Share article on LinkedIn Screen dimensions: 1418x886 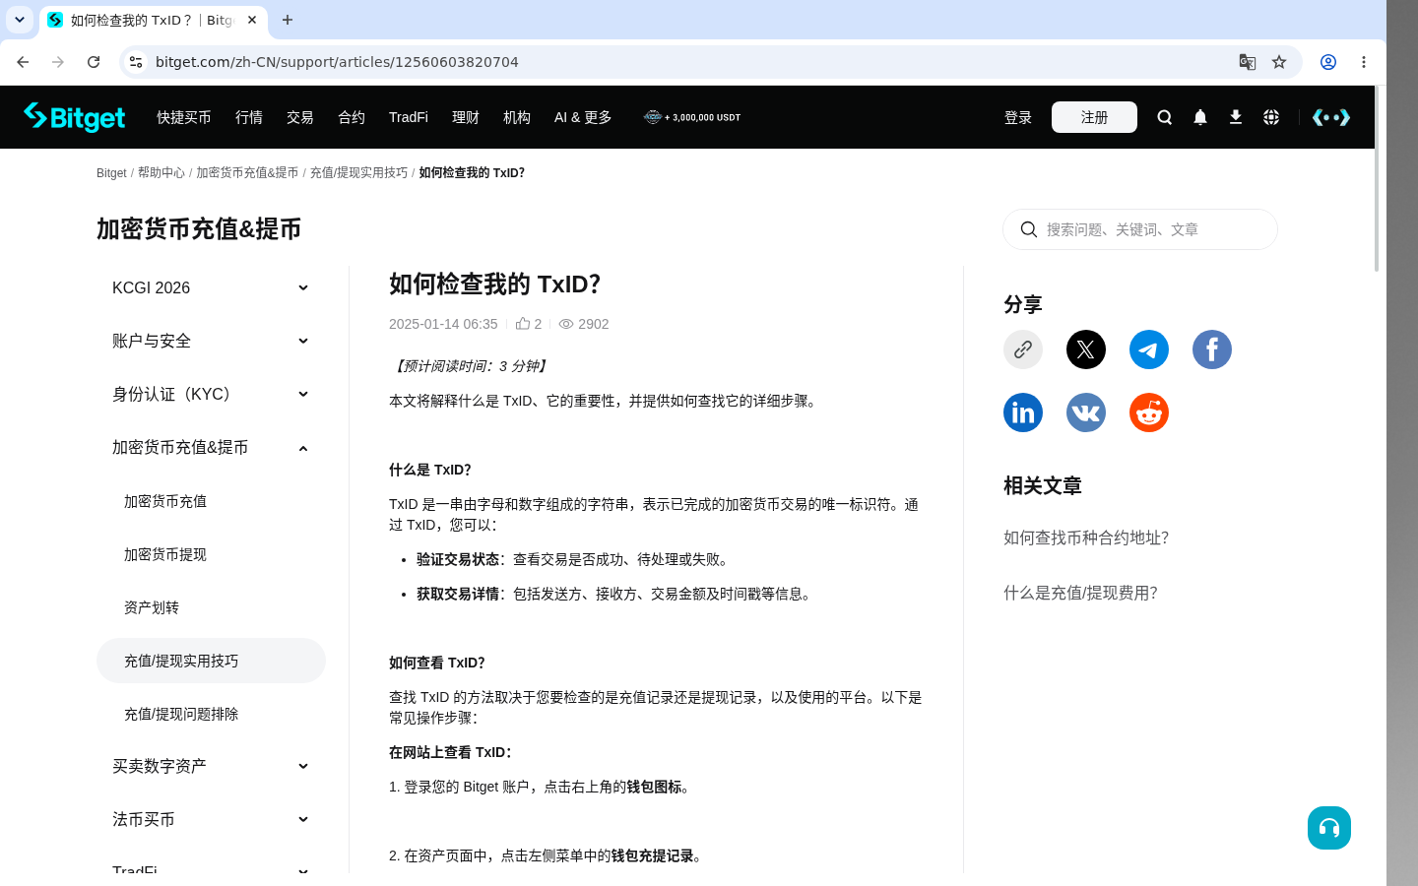(x=1023, y=412)
